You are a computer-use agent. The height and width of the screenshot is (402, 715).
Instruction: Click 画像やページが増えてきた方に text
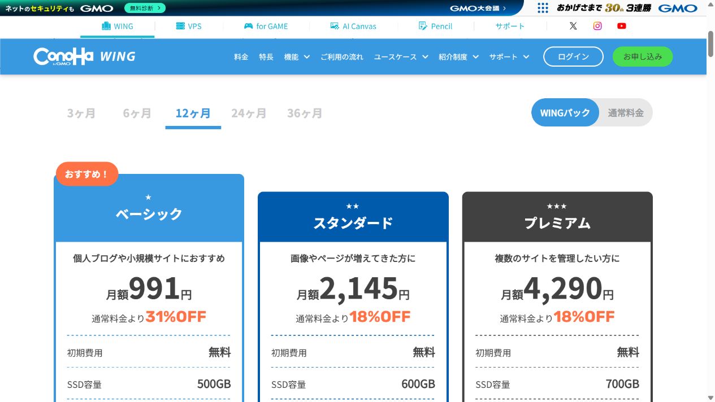[353, 259]
